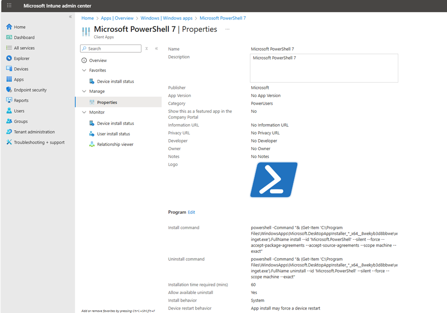447x313 pixels.
Task: Collapse the Manage section chevron
Action: 84,91
